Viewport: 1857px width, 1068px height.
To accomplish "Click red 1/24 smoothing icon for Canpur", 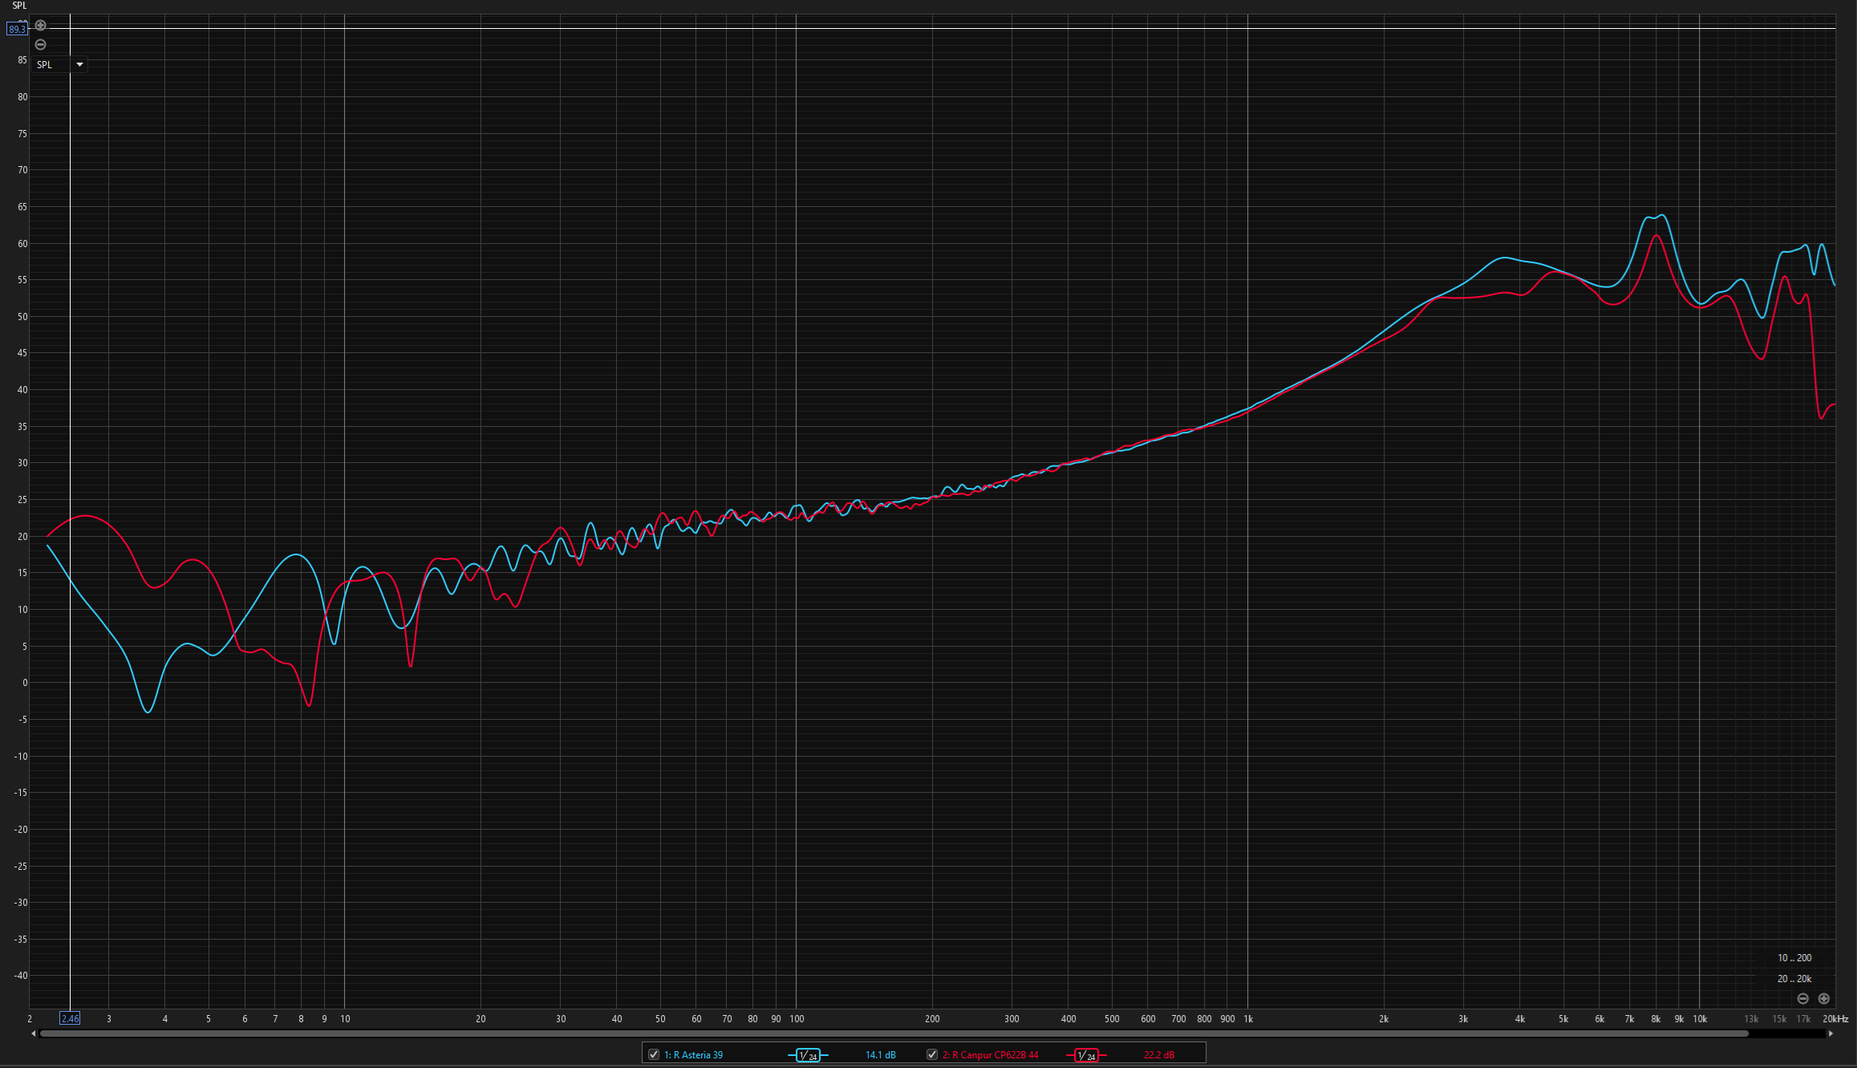I will [x=1086, y=1055].
